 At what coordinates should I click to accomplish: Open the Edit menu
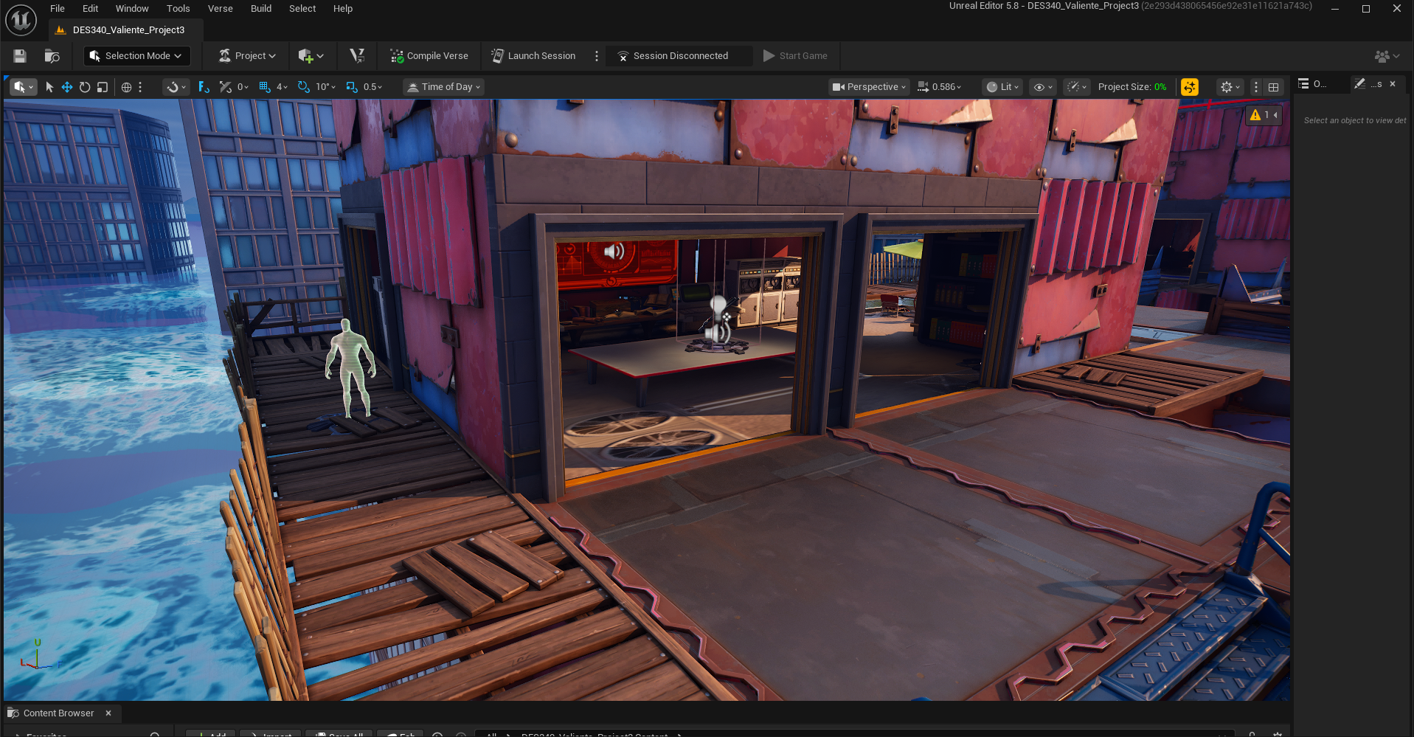(91, 9)
